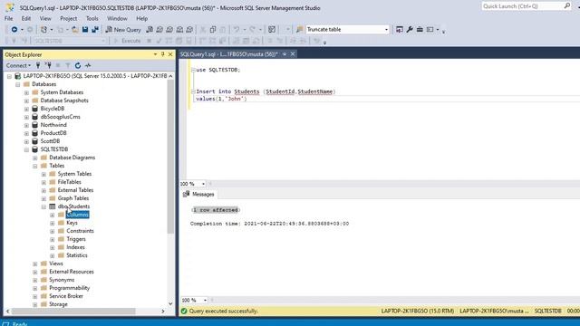Open the View menu
This screenshot has width=580, height=326.
click(45, 18)
